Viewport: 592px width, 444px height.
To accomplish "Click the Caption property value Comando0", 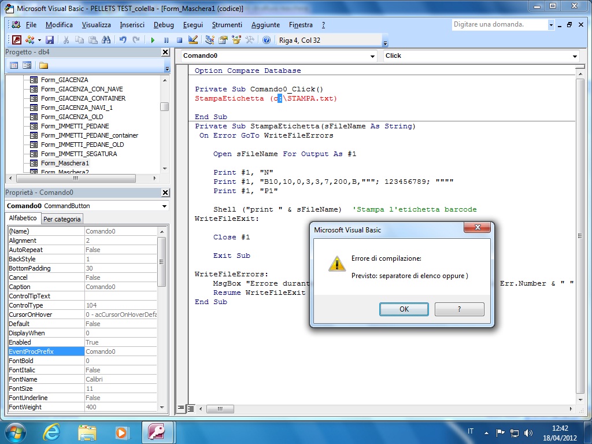I will 120,287.
